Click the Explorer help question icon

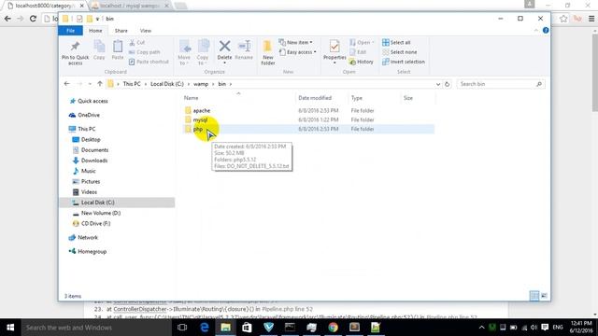[x=546, y=31]
